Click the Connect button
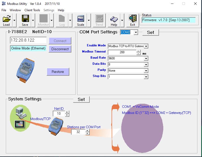The width and height of the screenshot is (202, 157). click(60, 41)
